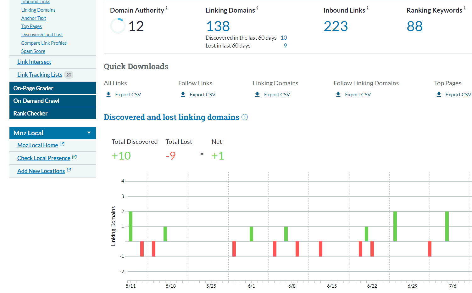The height and width of the screenshot is (293, 472).
Task: Open Check Local Presence
Action: tap(44, 158)
